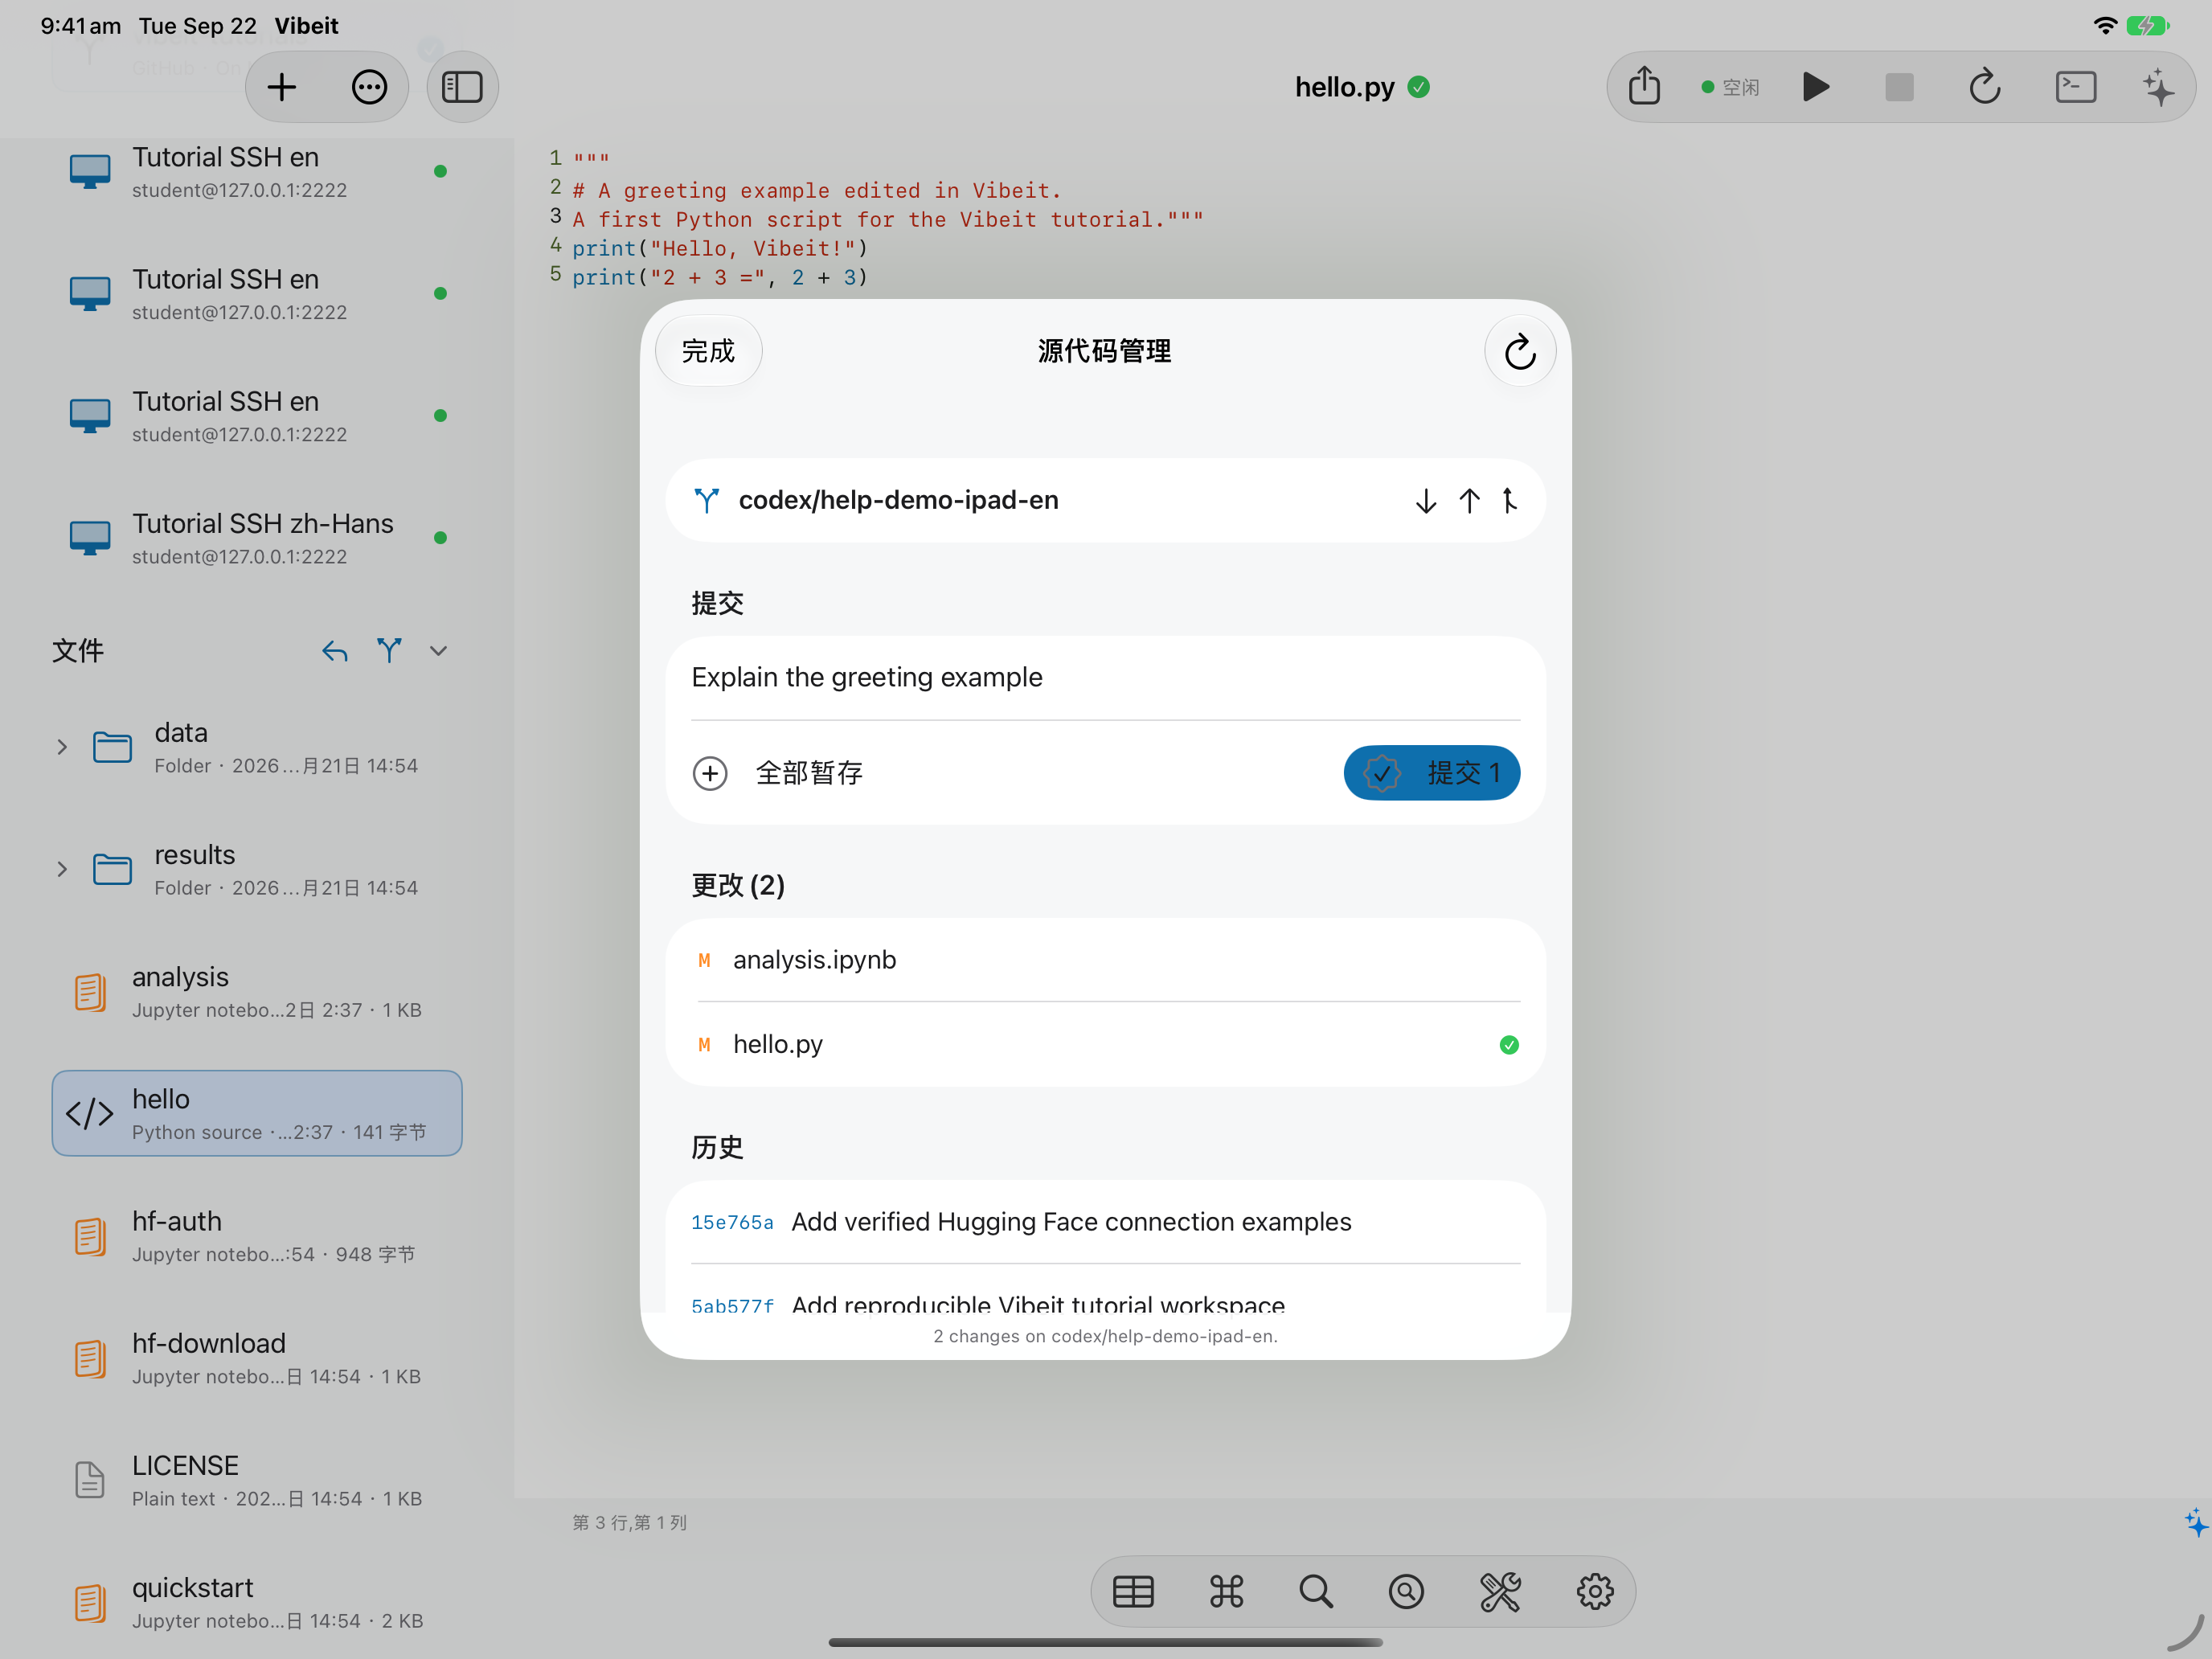2212x1659 pixels.
Task: Open the analysis Jupyter notebook file
Action: [x=257, y=991]
